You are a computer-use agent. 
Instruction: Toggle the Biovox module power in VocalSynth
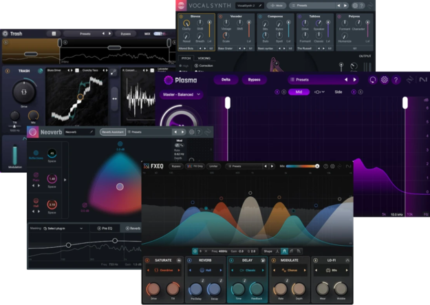pos(181,17)
